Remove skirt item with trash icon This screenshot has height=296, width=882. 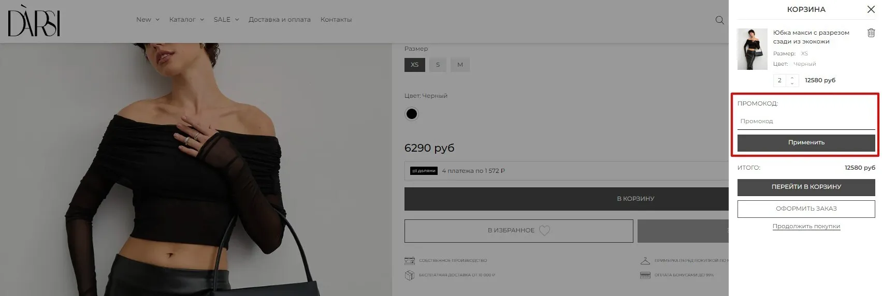point(871,33)
